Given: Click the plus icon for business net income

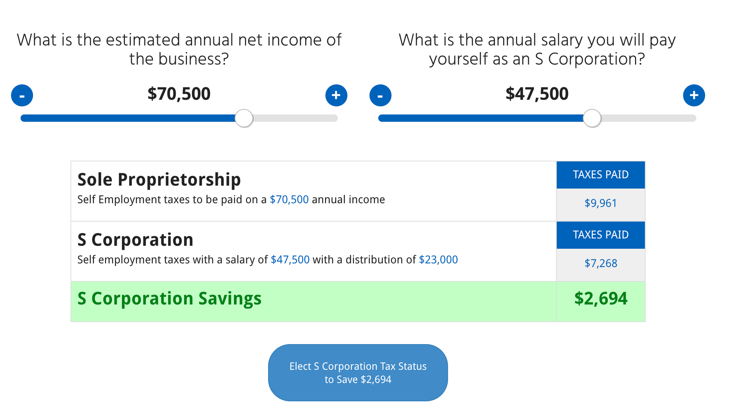Looking at the screenshot, I should coord(336,95).
